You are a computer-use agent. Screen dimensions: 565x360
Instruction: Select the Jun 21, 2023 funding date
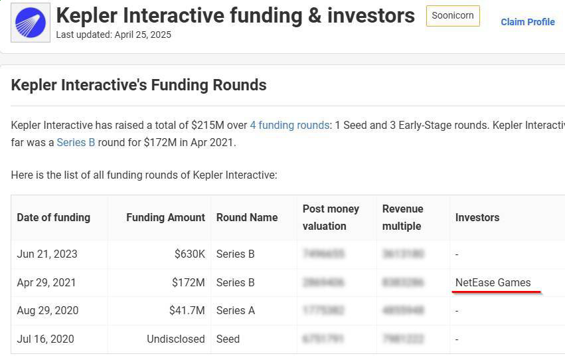click(47, 254)
